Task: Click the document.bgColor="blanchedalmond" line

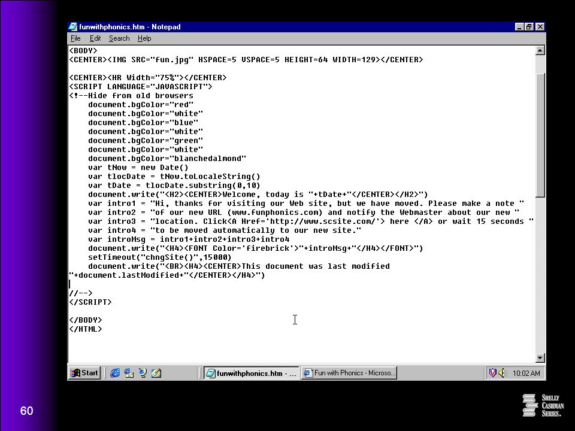Action: [x=167, y=158]
